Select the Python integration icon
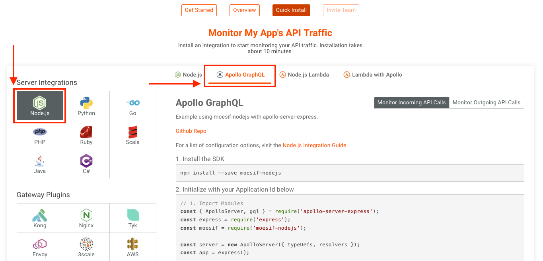The image size is (543, 261). pyautogui.click(x=86, y=105)
